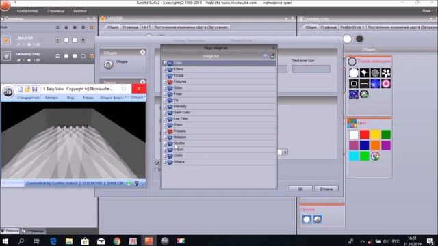The width and height of the screenshot is (438, 246).
Task: Select the Focus folder row
Action: click(219, 75)
